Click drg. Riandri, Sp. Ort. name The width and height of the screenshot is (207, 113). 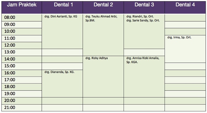tap(140, 16)
